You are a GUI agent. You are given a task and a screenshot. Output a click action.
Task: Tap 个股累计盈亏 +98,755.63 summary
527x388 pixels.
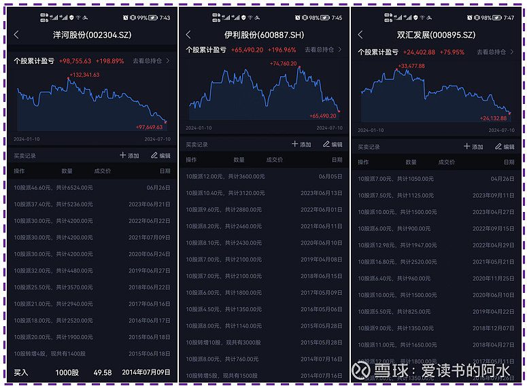click(x=69, y=60)
